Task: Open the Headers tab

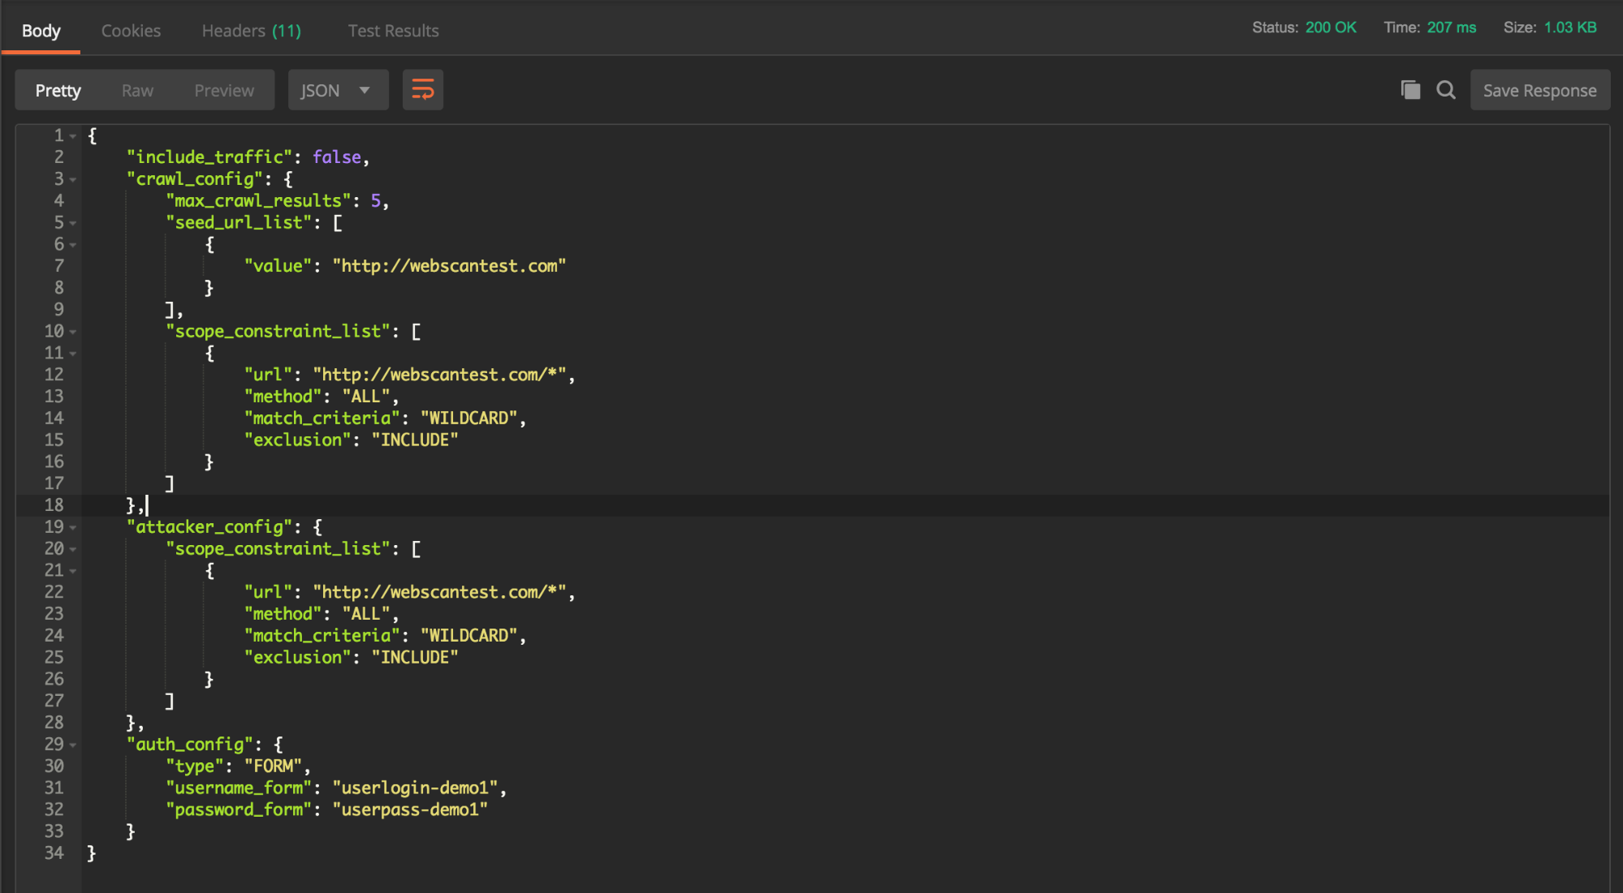Action: [251, 31]
